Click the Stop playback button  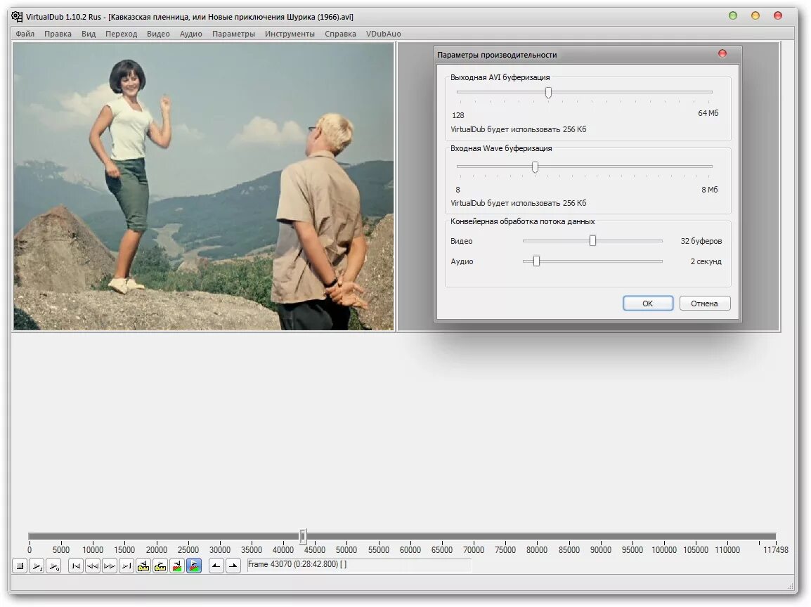(20, 566)
